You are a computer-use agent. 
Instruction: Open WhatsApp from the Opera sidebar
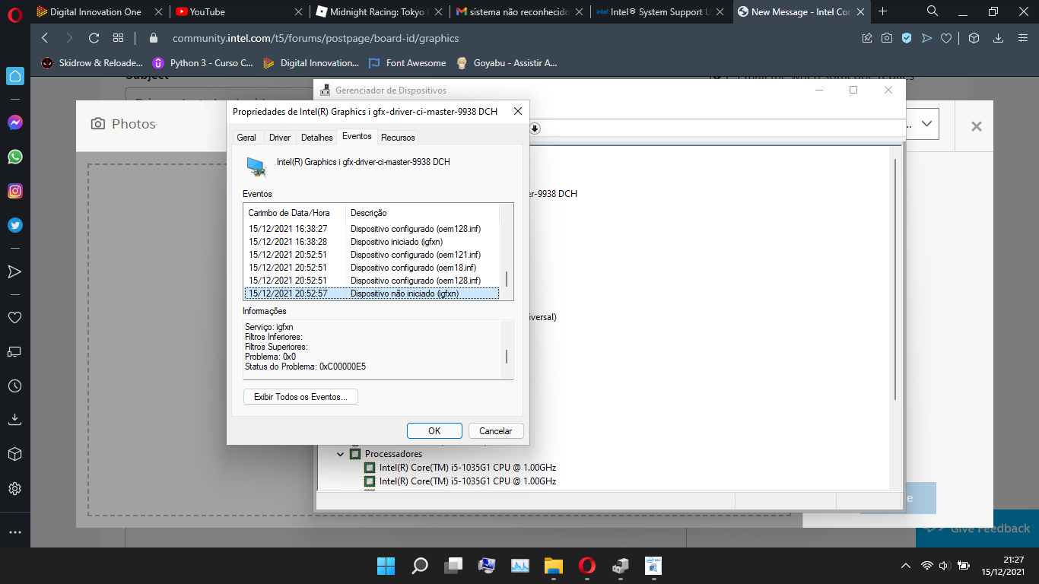tap(14, 157)
